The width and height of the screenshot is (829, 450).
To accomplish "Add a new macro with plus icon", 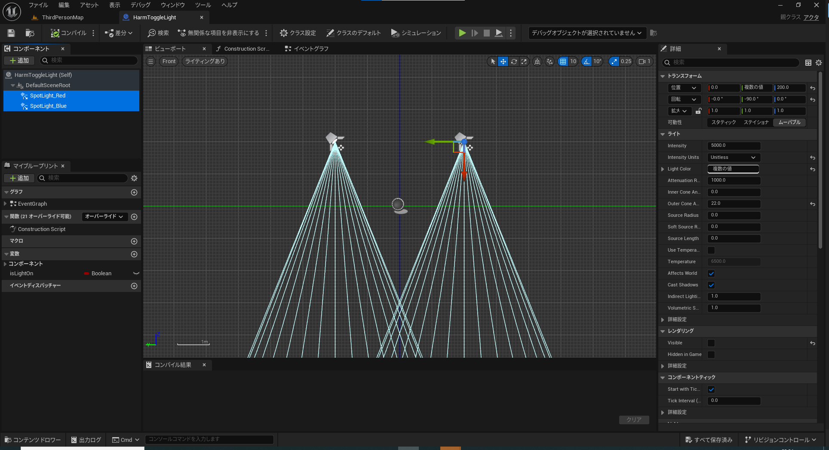I will pyautogui.click(x=134, y=241).
